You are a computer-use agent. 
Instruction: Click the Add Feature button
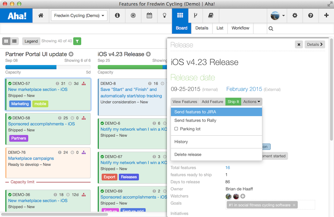tap(212, 102)
